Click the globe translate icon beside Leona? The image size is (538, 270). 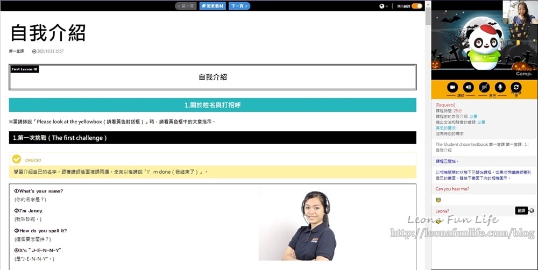click(532, 211)
